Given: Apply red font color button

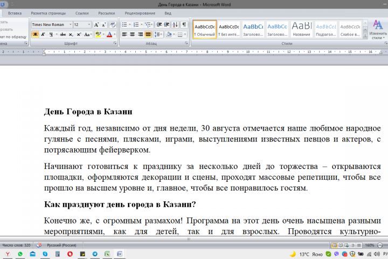Looking at the screenshot, I should click(109, 35).
